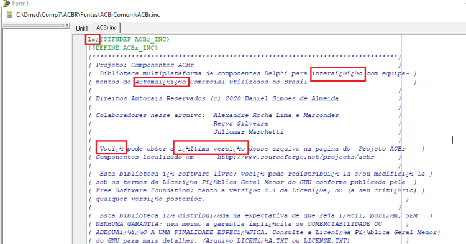Click the file path C:\Dmsd\Comp7\ACBR\Fontes\ACBrComum\ACBr.inc
This screenshot has height=244, width=466.
click(x=88, y=14)
